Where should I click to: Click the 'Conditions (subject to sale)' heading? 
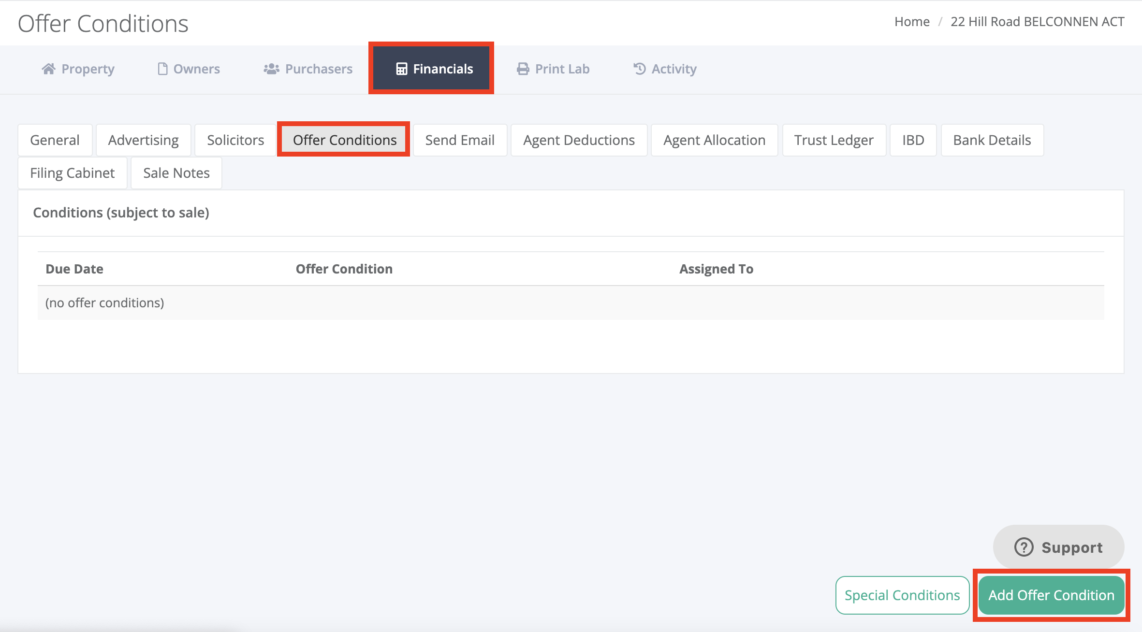click(x=121, y=213)
